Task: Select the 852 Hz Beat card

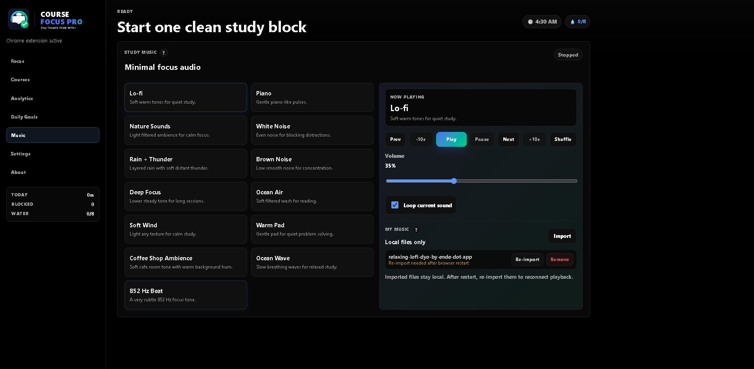Action: (186, 295)
